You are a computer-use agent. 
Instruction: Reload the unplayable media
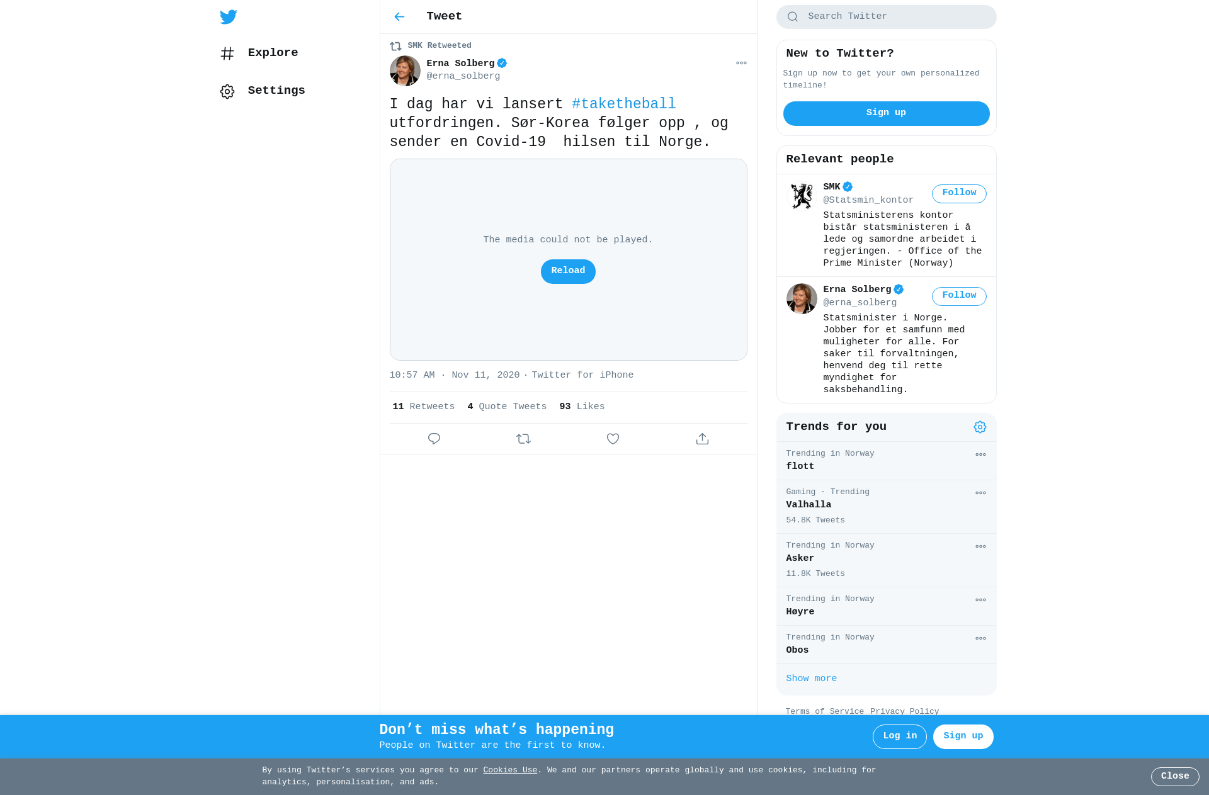[568, 271]
